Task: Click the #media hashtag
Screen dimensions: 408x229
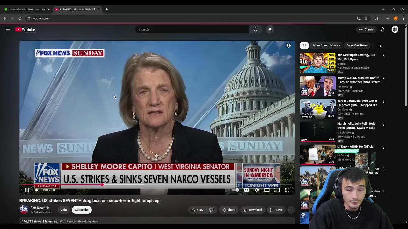Action: pos(72,221)
